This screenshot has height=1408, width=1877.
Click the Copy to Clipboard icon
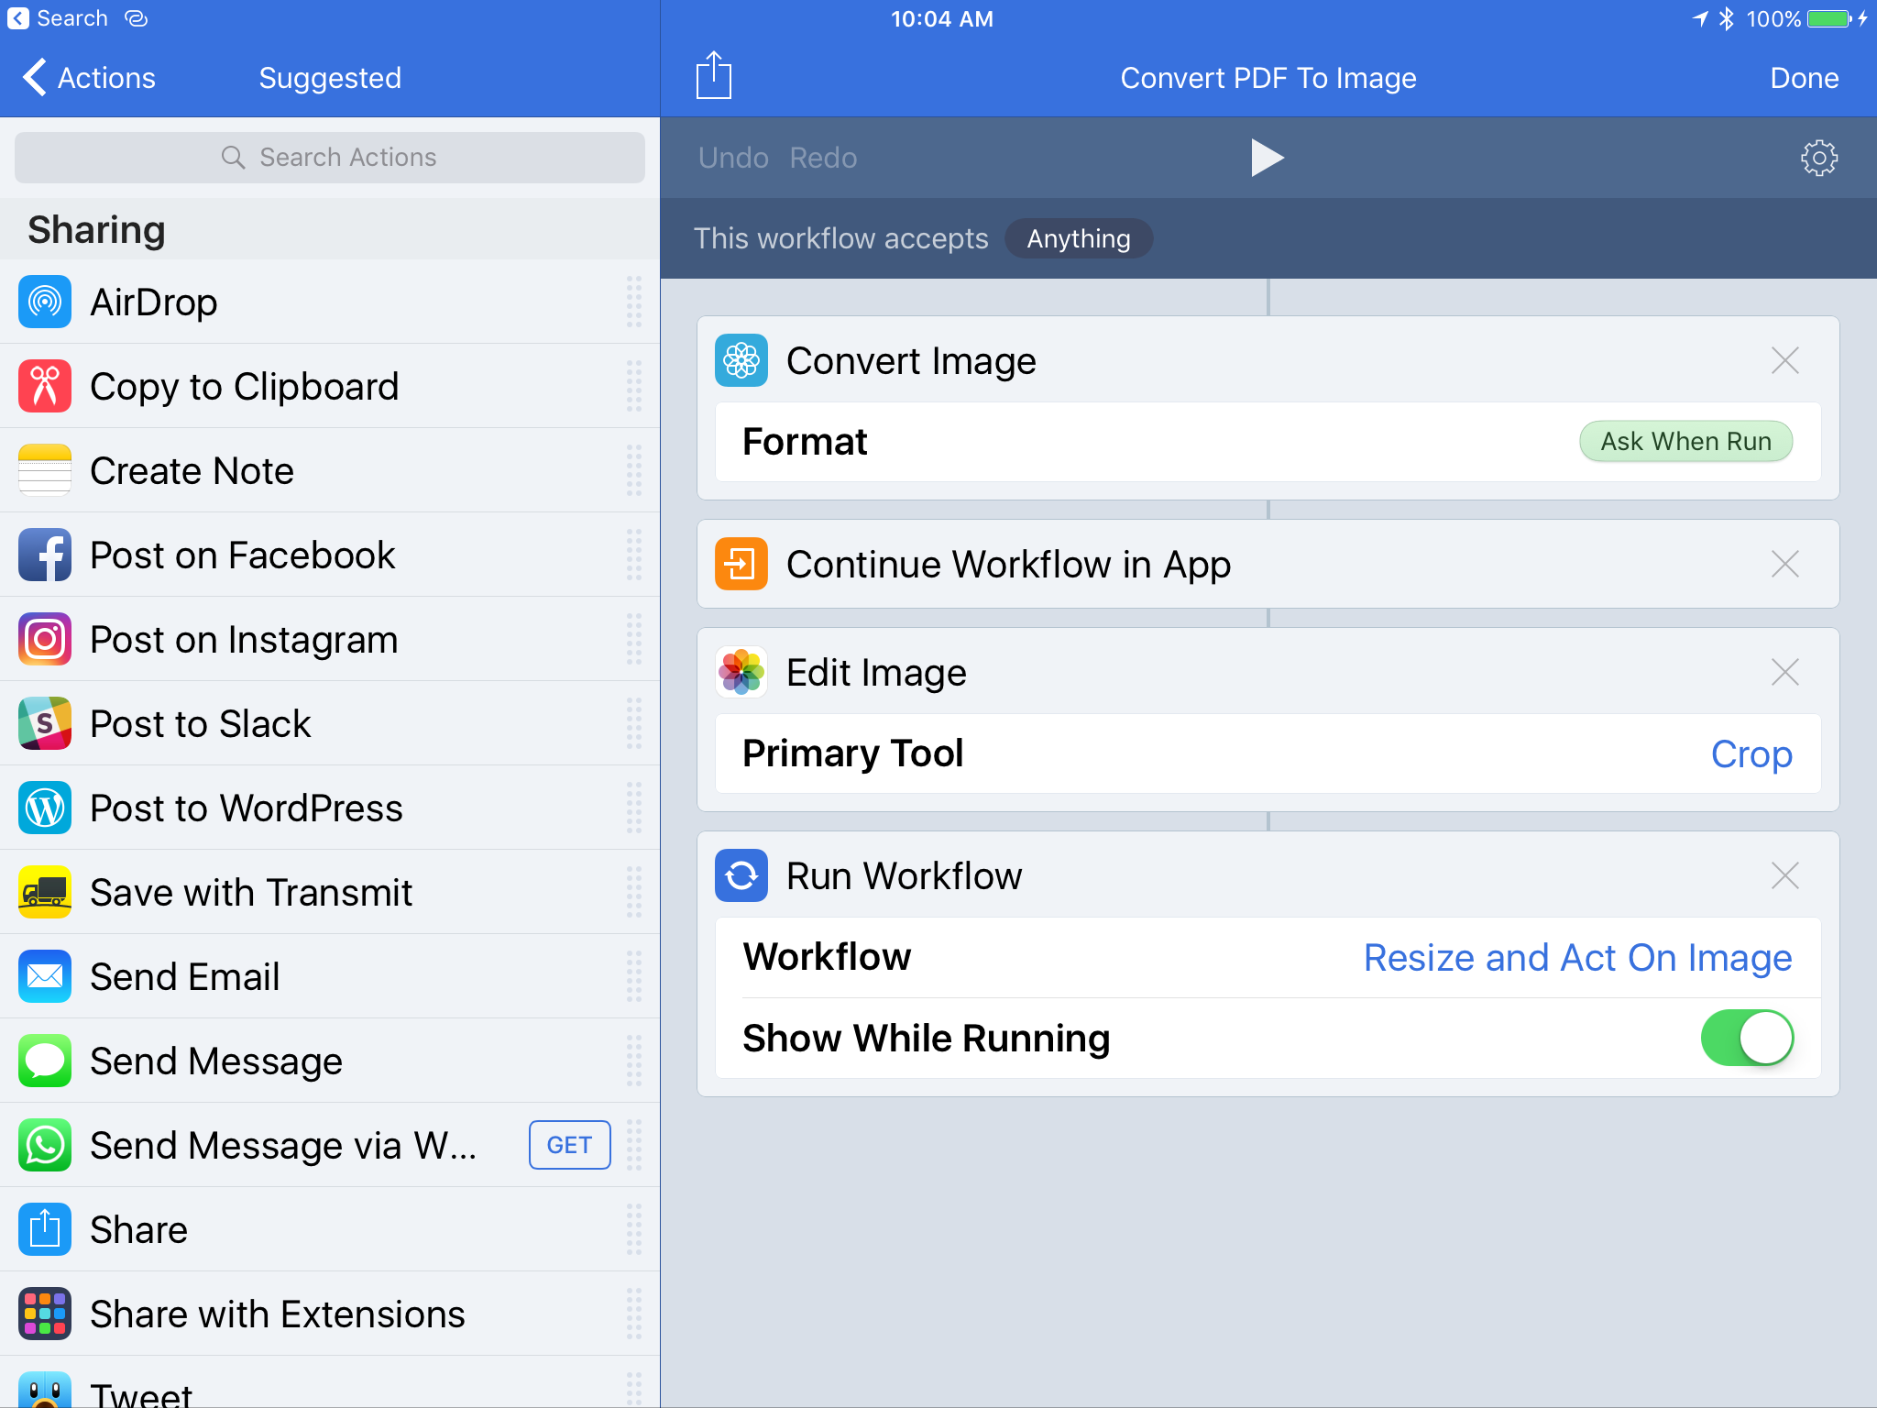click(x=44, y=386)
